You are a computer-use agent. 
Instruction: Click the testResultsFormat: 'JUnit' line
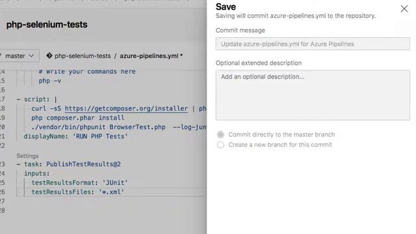click(79, 183)
